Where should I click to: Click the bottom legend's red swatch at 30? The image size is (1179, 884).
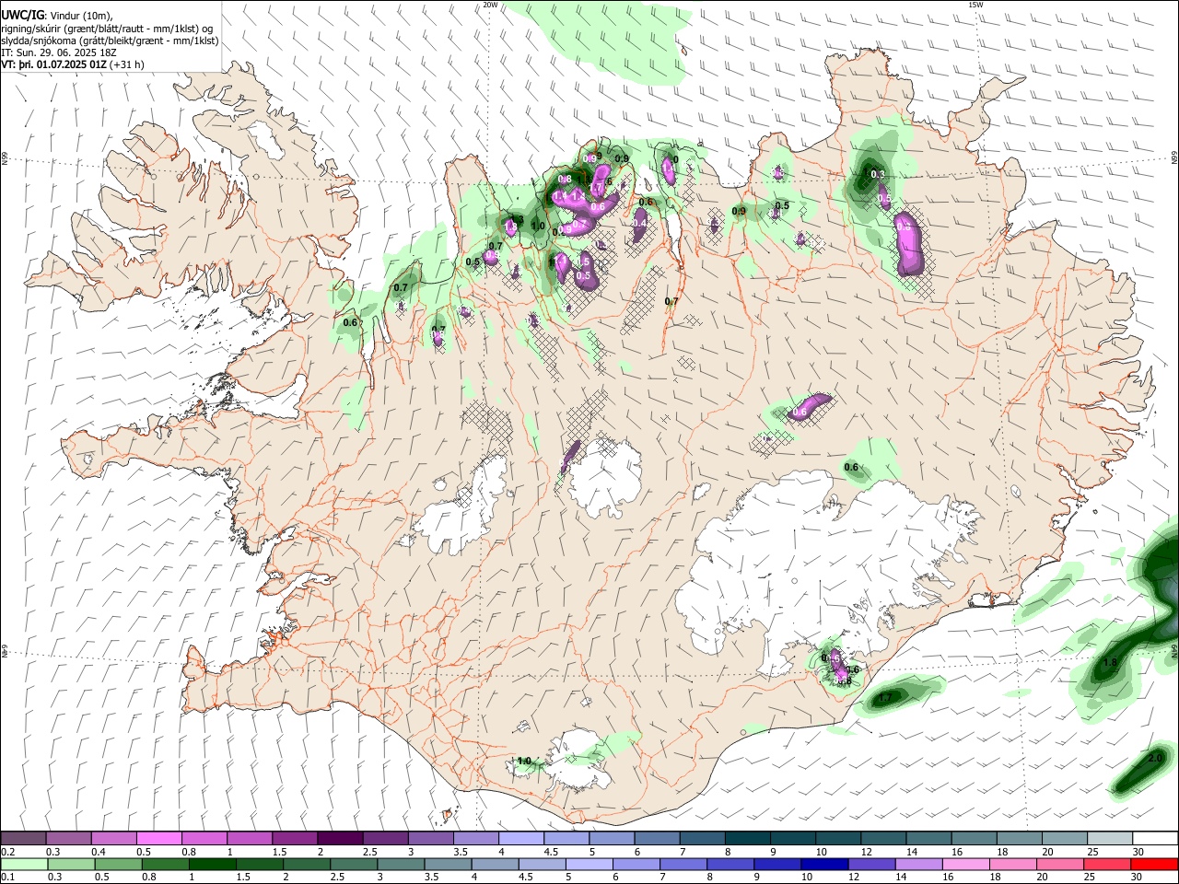coord(1156,864)
